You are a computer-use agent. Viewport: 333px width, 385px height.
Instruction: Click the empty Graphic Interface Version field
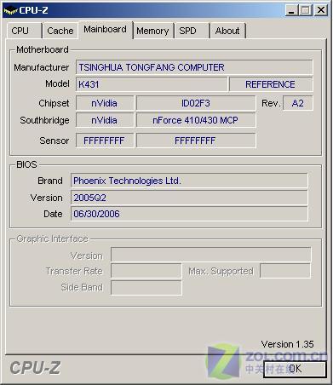[x=211, y=255]
